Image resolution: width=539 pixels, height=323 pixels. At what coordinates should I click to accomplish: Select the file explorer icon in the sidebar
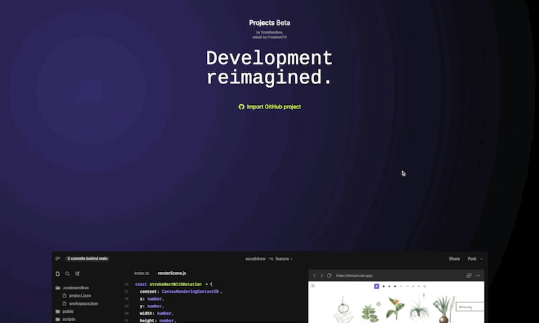(58, 274)
